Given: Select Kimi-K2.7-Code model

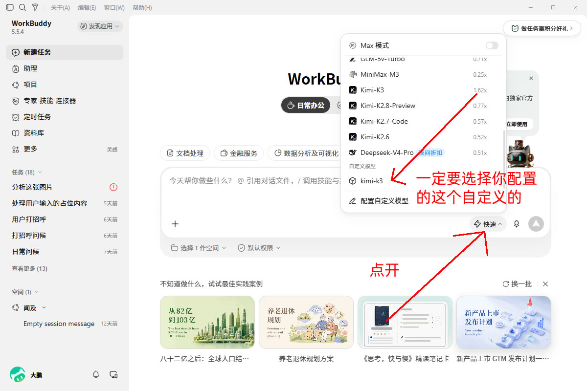Looking at the screenshot, I should [x=424, y=121].
